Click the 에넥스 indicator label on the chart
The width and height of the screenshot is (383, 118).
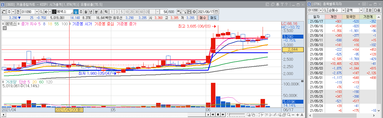[x=11, y=24]
